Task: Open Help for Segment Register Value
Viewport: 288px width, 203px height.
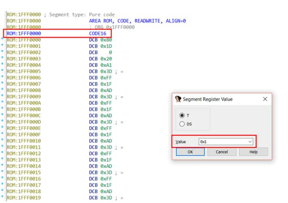Action: tap(253, 152)
